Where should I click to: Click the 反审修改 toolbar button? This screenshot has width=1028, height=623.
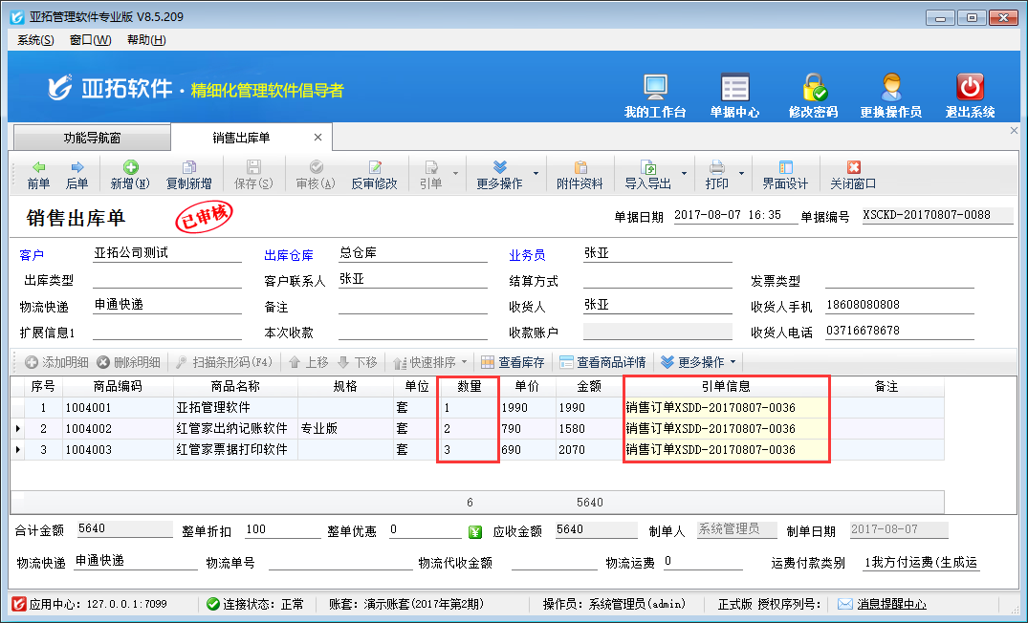pos(374,174)
